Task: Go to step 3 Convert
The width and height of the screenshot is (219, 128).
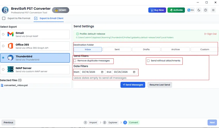Action: tap(131, 122)
